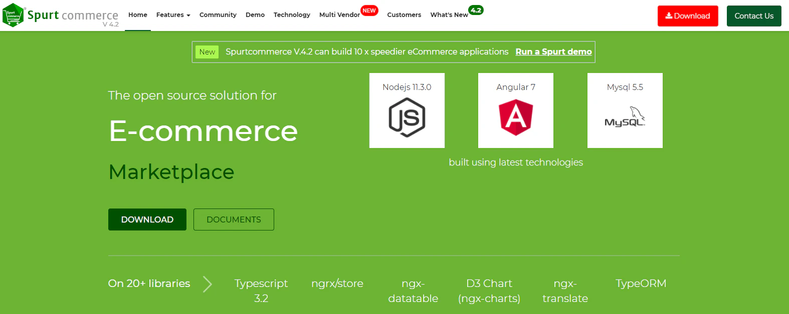Open the Multi Vendor menu item

[x=339, y=15]
